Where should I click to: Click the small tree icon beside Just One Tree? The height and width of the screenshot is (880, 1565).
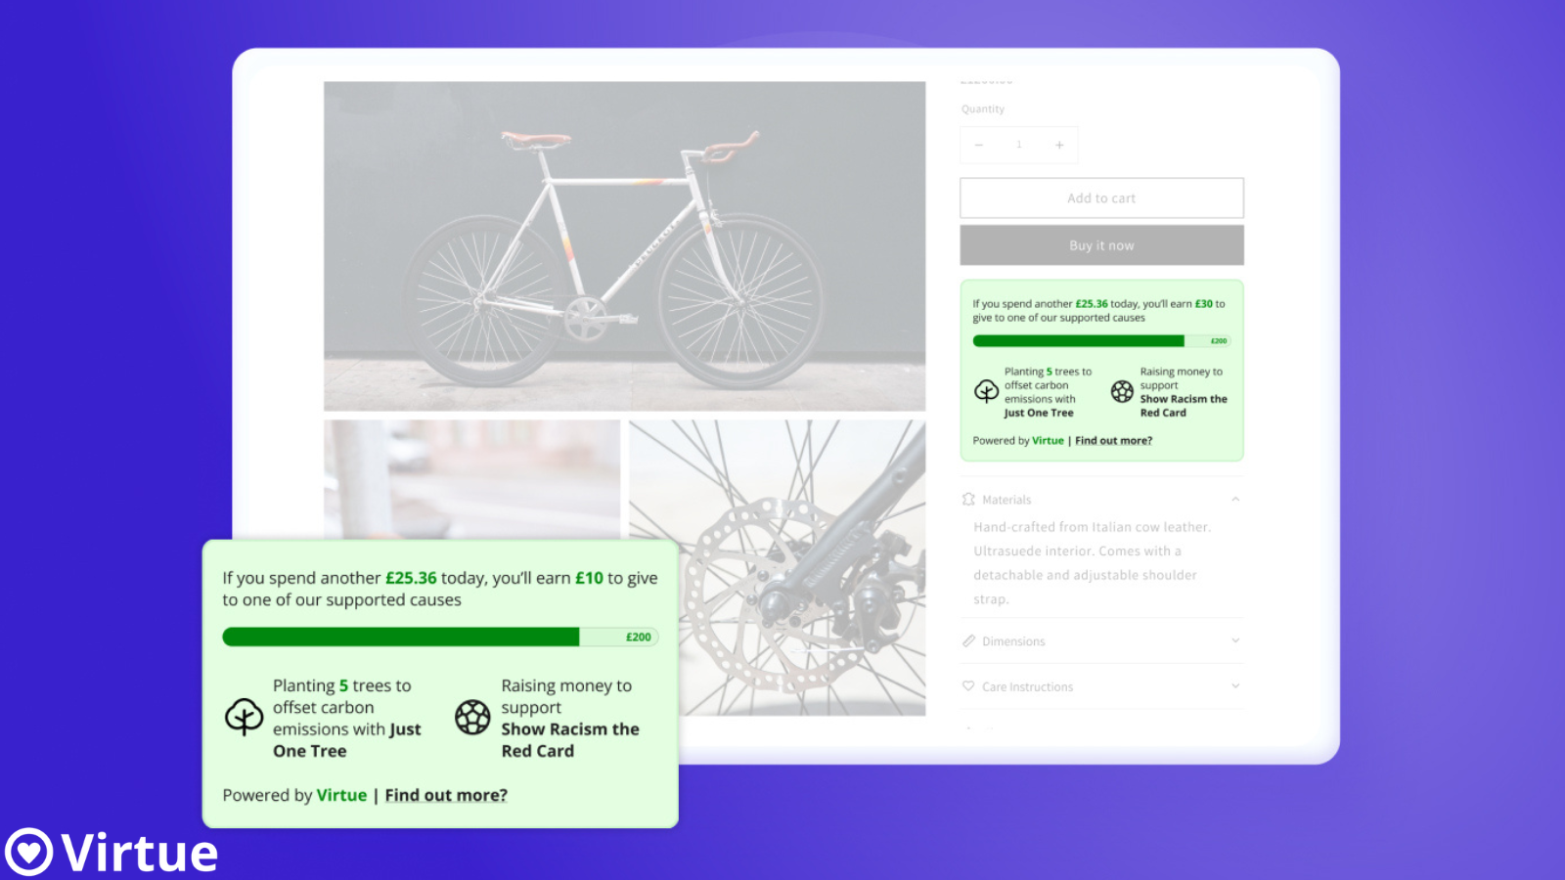pos(986,391)
